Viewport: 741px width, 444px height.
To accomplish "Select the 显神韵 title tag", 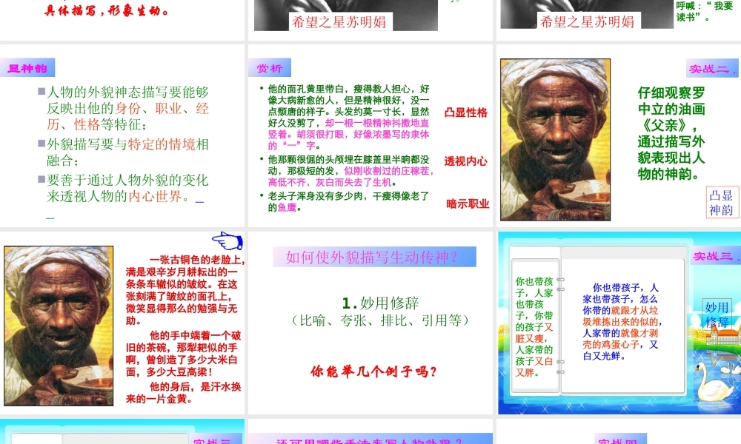I will [27, 68].
